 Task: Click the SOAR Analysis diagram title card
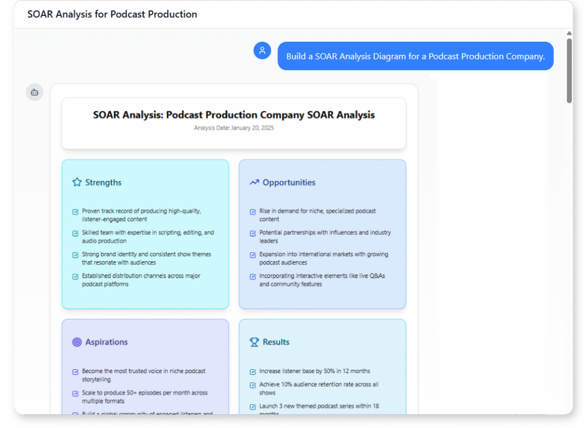point(234,123)
